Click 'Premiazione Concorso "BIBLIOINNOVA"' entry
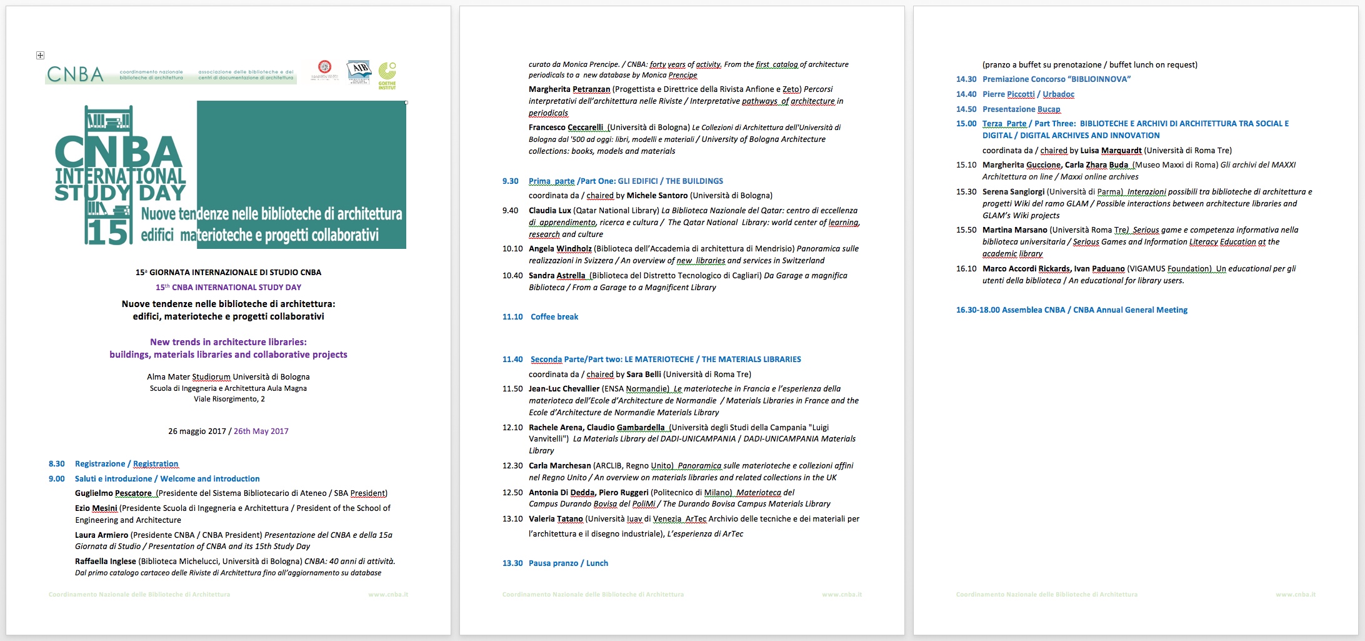 click(1056, 79)
